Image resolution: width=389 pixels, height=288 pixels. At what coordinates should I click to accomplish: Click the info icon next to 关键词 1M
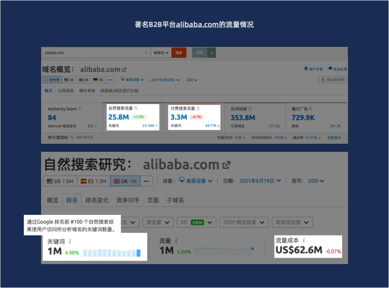point(70,241)
